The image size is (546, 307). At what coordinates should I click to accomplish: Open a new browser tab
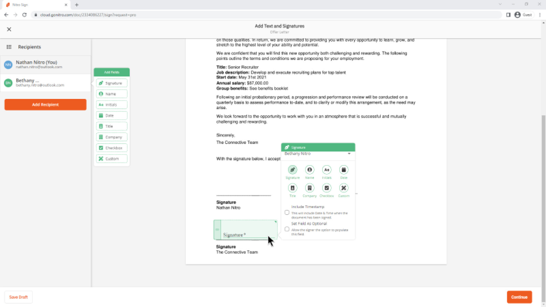(77, 5)
